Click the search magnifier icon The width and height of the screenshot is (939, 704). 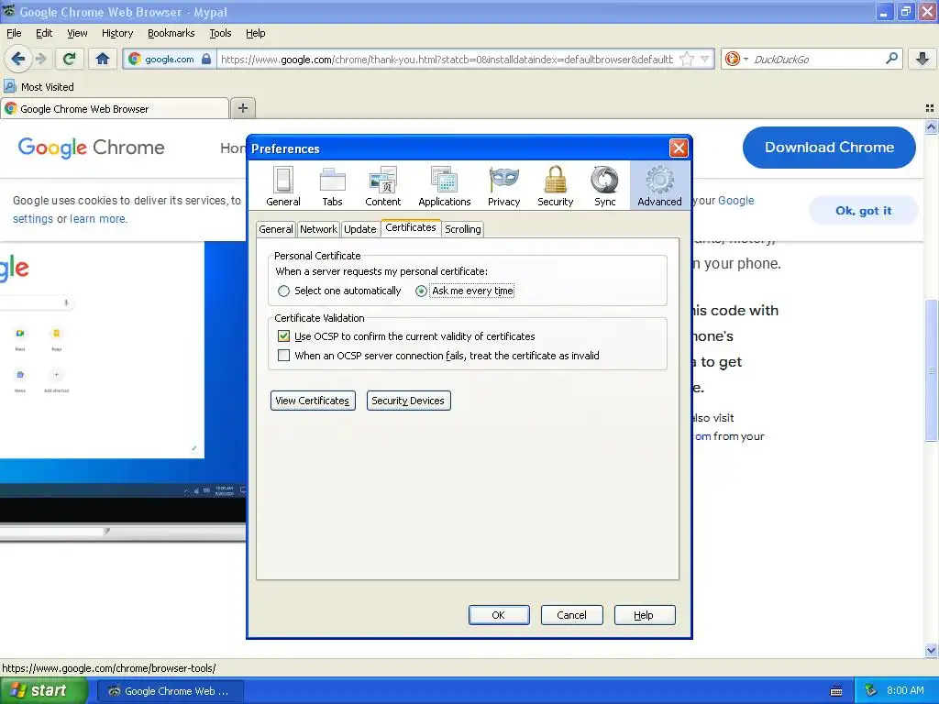[891, 59]
